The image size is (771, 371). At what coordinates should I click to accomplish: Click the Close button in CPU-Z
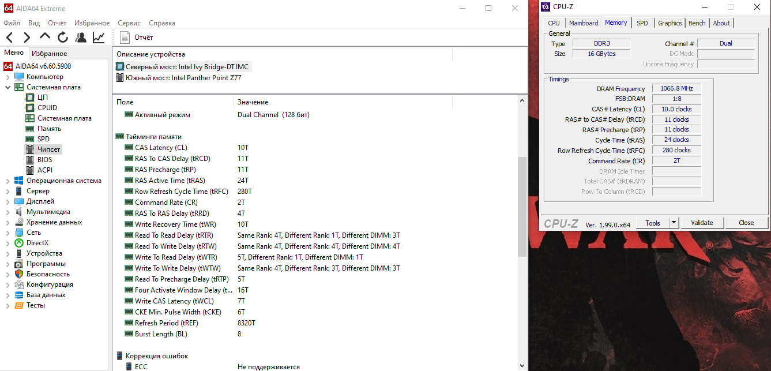[x=746, y=223]
